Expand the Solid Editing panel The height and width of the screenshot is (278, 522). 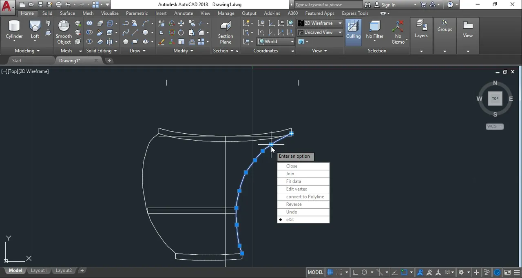pyautogui.click(x=102, y=51)
